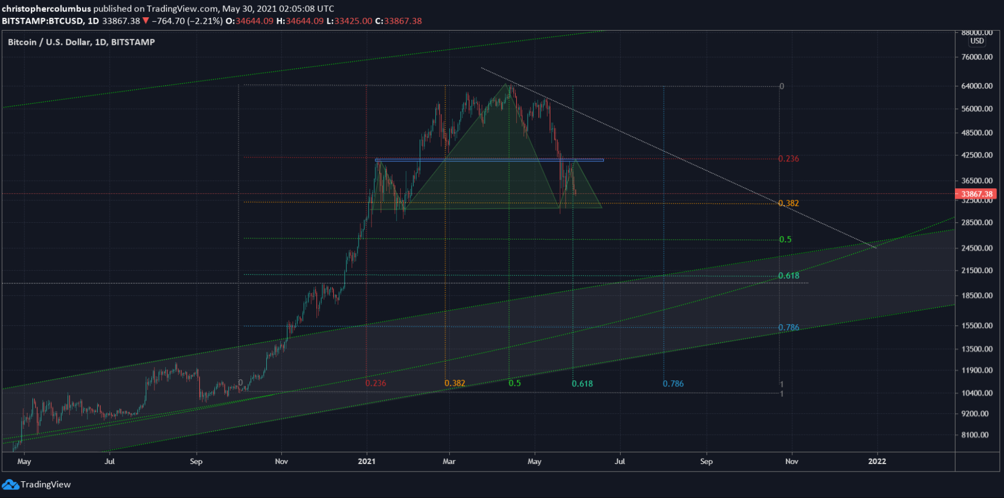Click the 2022 label on time axis

877,461
